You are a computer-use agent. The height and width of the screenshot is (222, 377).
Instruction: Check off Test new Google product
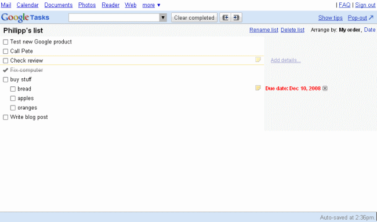[x=6, y=42]
